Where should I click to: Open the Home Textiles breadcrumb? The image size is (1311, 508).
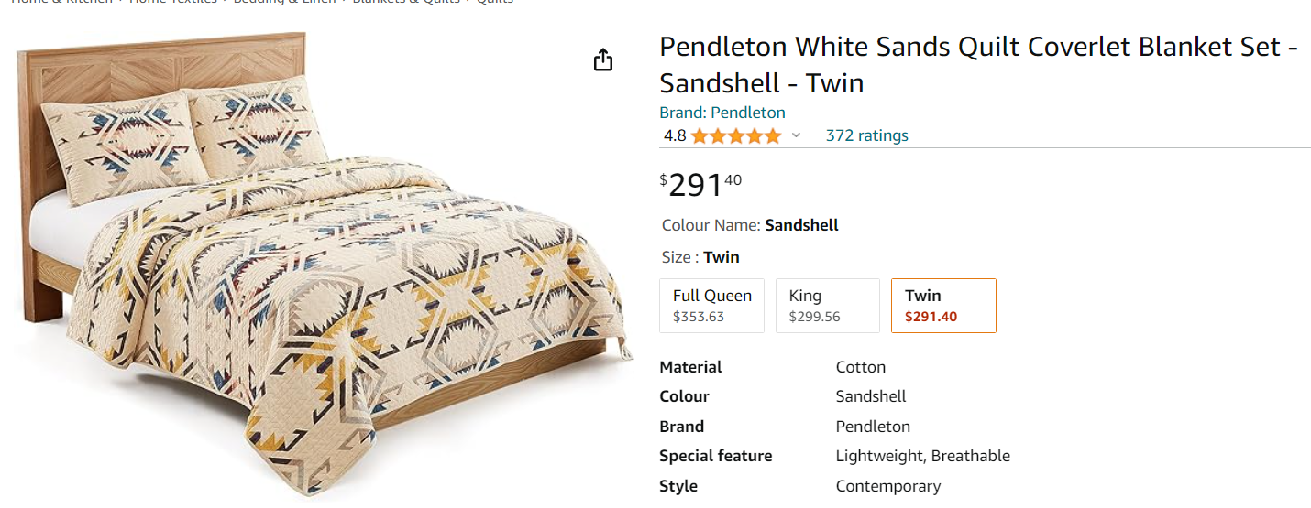click(x=173, y=1)
